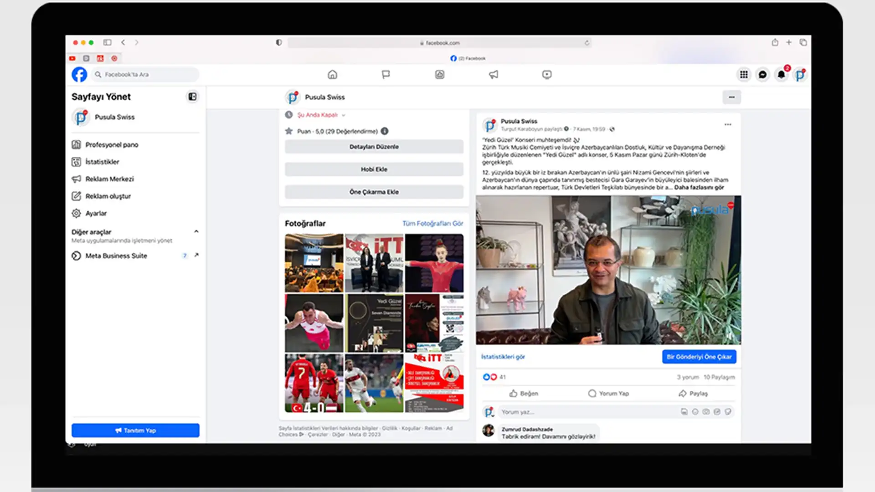Viewport: 875px width, 492px height.
Task: Open the gymnast in red photo thumbnail
Action: (434, 263)
